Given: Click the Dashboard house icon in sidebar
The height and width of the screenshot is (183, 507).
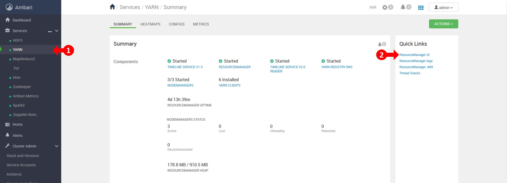Looking at the screenshot, I should click(8, 20).
